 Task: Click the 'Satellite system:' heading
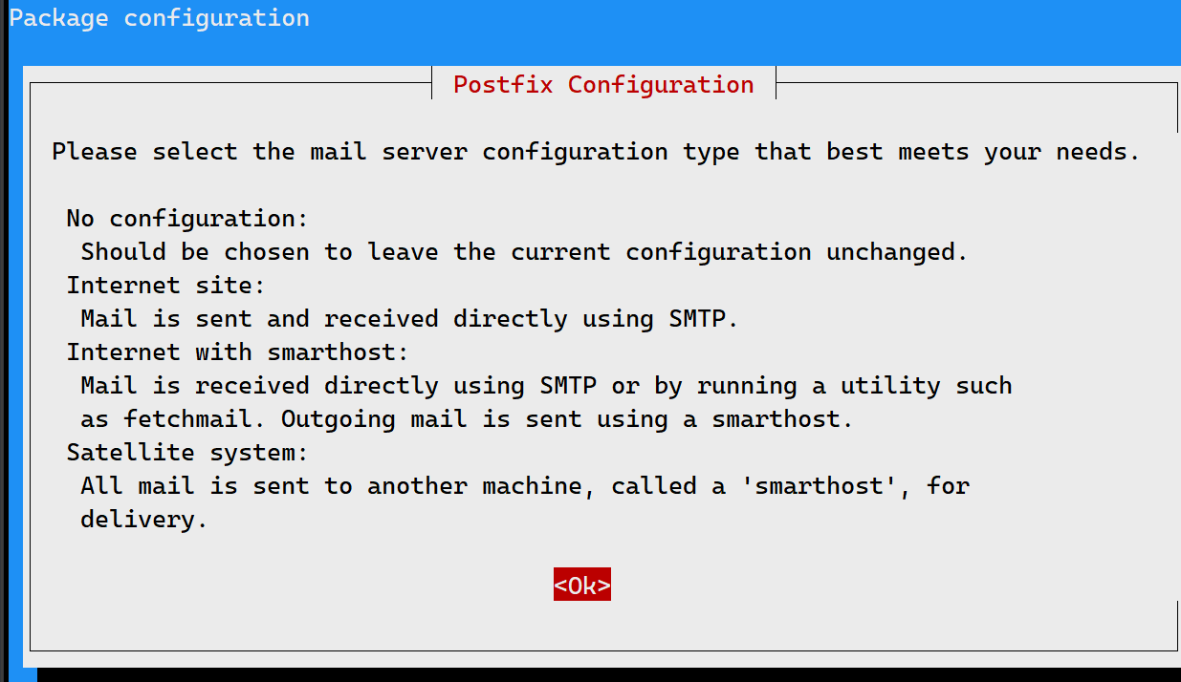[x=187, y=452]
